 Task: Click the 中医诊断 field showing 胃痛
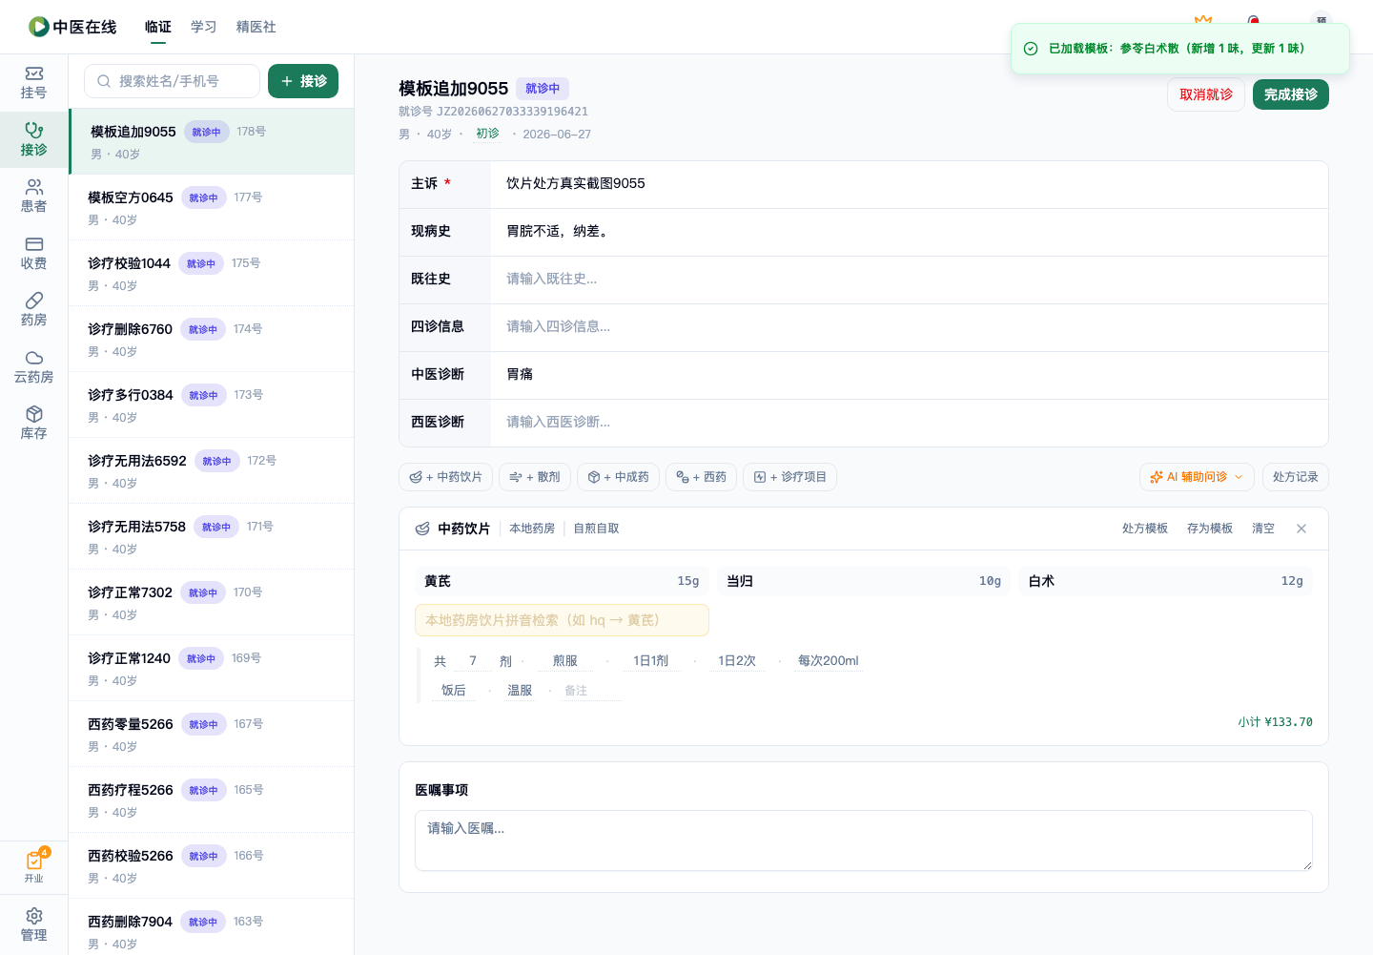pos(910,375)
